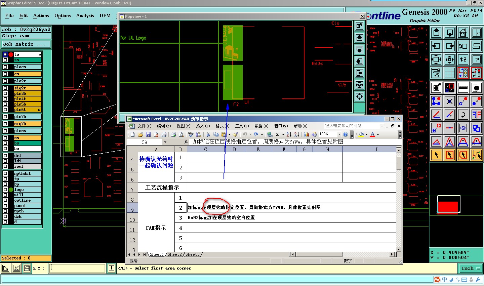Open the File menu in Graphic Editor
Viewport: 484px width, 286px height.
click(x=9, y=15)
